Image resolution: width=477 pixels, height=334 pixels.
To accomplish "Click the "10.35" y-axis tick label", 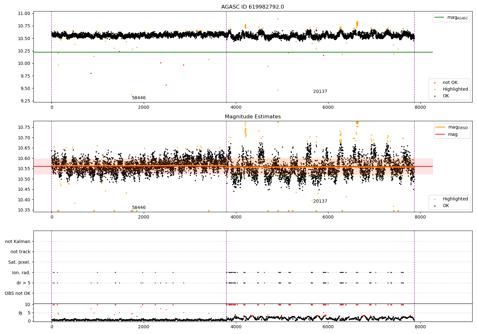I will (24, 210).
